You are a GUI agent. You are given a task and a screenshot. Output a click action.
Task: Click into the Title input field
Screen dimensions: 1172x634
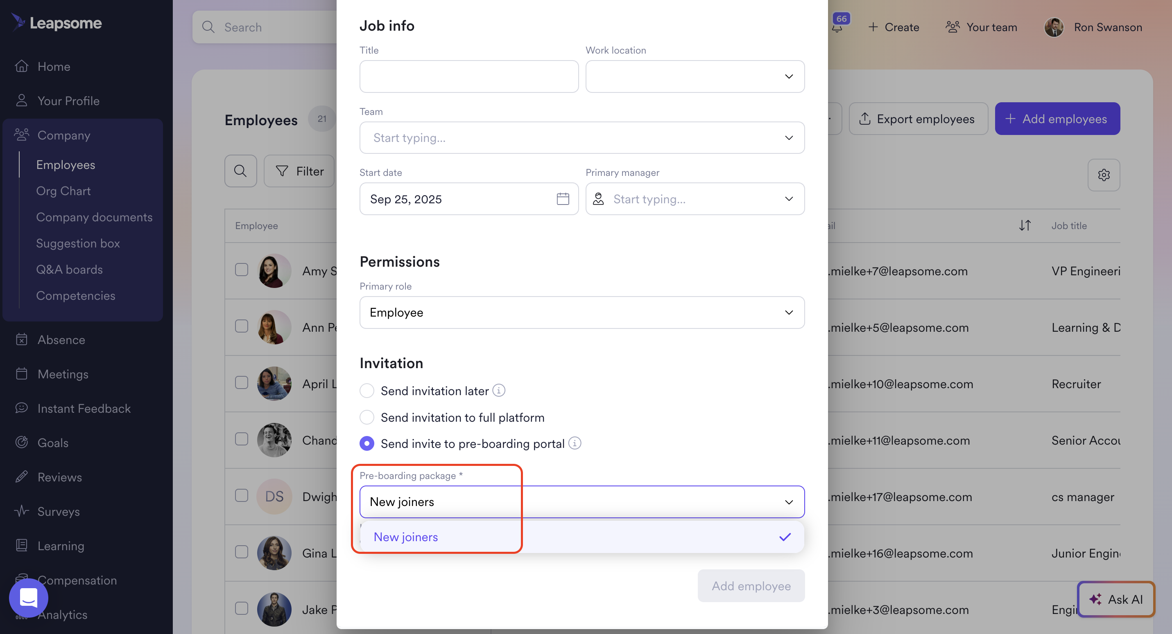468,76
